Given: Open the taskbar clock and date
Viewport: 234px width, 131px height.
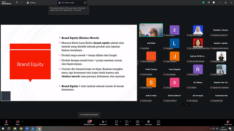Looking at the screenshot, I should click(223, 128).
